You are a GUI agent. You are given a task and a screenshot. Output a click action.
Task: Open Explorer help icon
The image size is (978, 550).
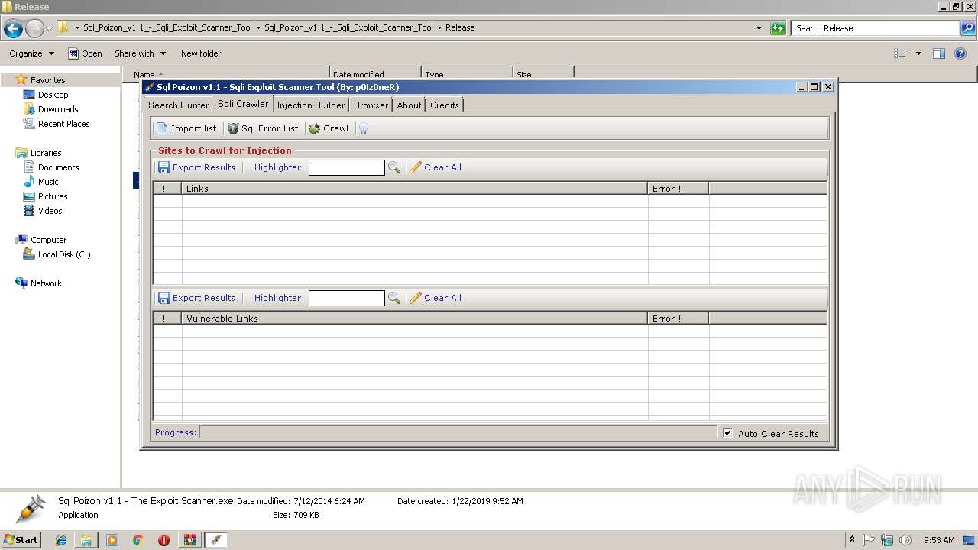[x=960, y=53]
